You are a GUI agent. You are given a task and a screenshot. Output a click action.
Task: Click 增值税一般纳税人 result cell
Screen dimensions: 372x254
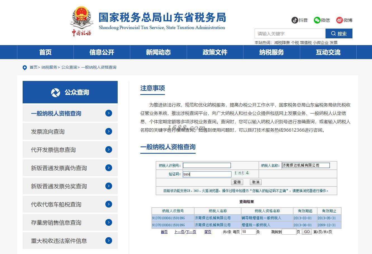(267, 225)
